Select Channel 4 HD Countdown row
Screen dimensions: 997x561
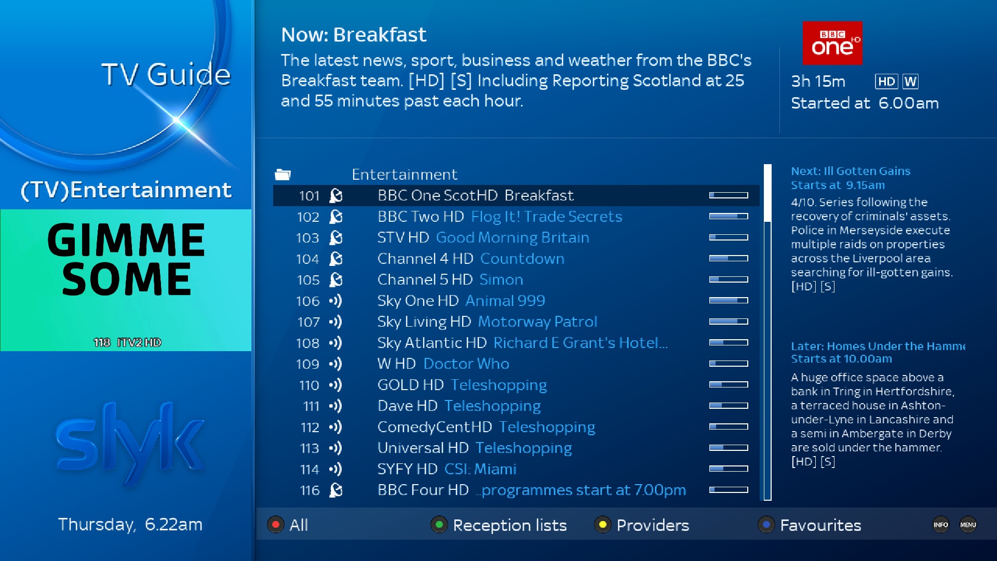pyautogui.click(x=516, y=259)
